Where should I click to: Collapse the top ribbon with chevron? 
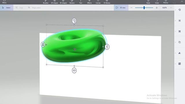tap(182, 1)
